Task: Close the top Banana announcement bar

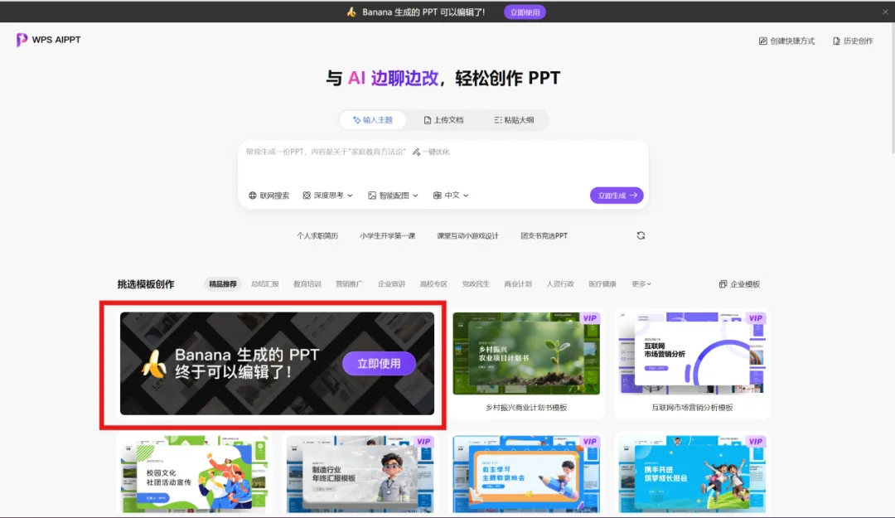Action: click(885, 12)
